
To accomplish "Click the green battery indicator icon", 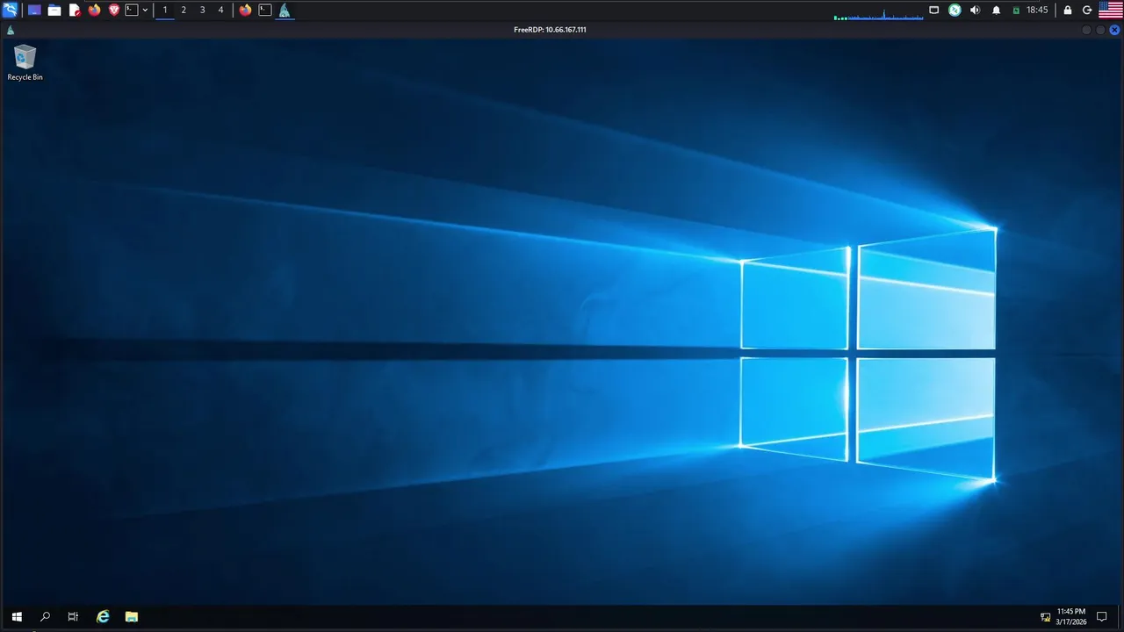I will (x=1016, y=11).
